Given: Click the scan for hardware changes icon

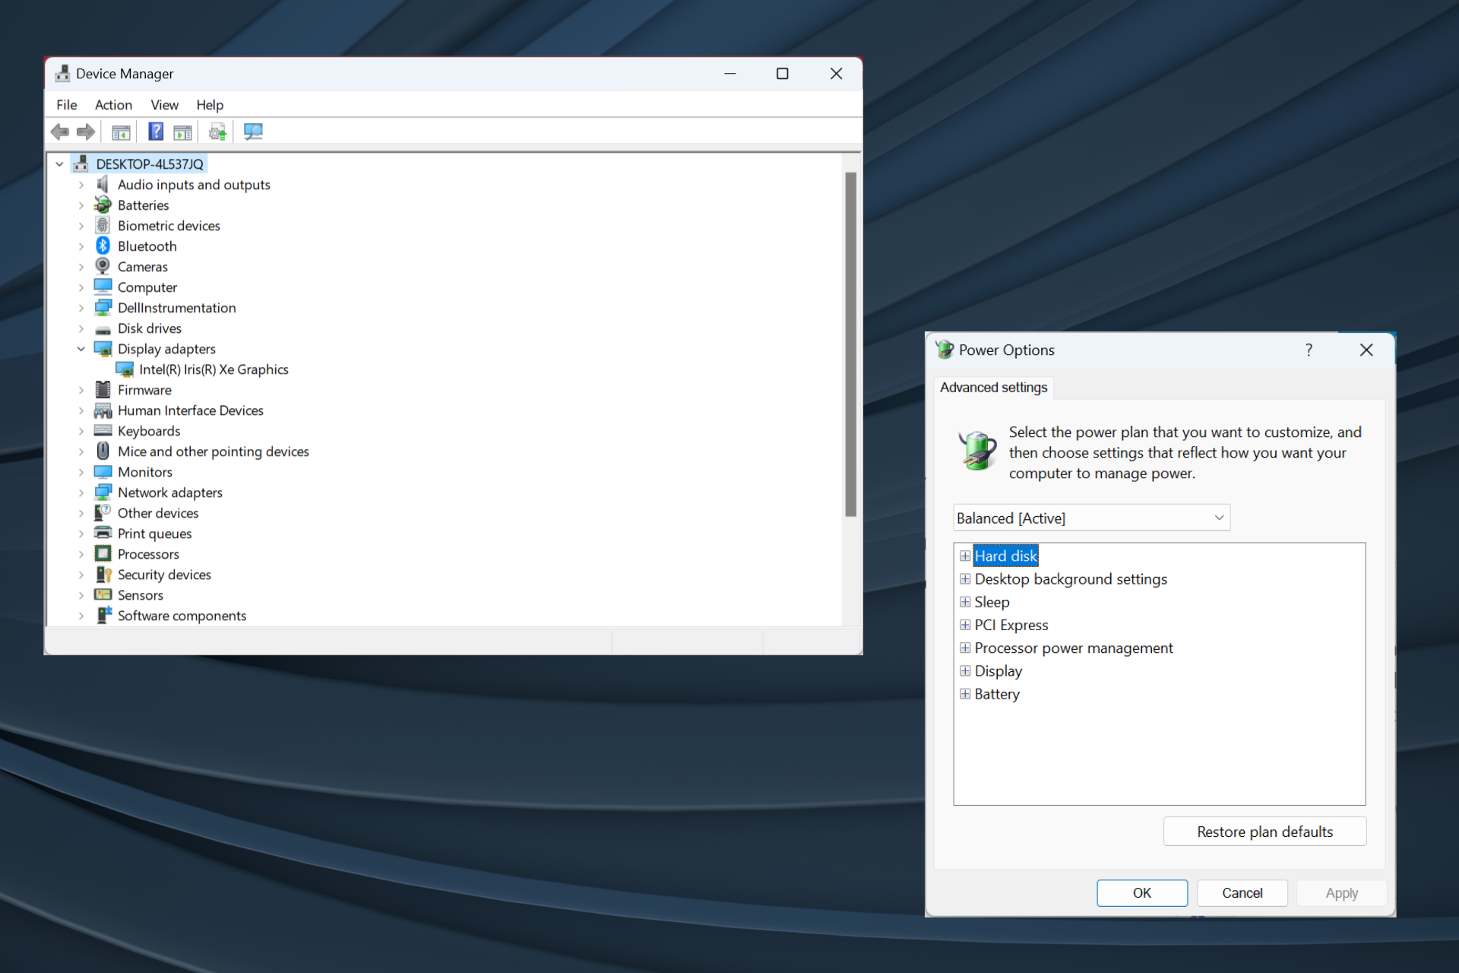Looking at the screenshot, I should [x=252, y=132].
